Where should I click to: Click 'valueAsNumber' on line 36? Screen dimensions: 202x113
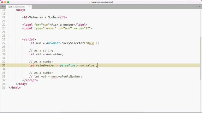click(x=69, y=77)
